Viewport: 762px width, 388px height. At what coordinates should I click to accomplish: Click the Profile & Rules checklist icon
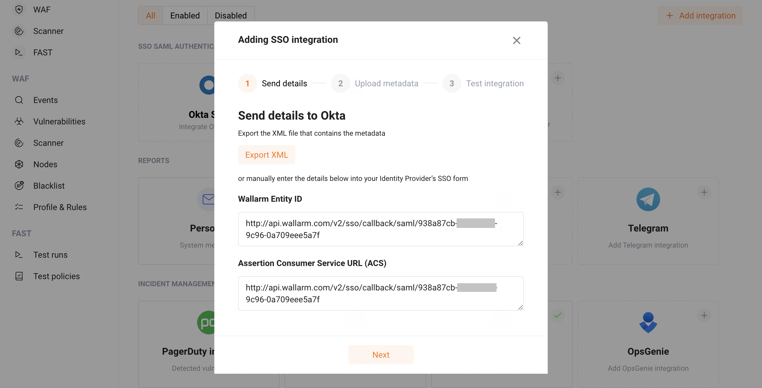tap(19, 207)
